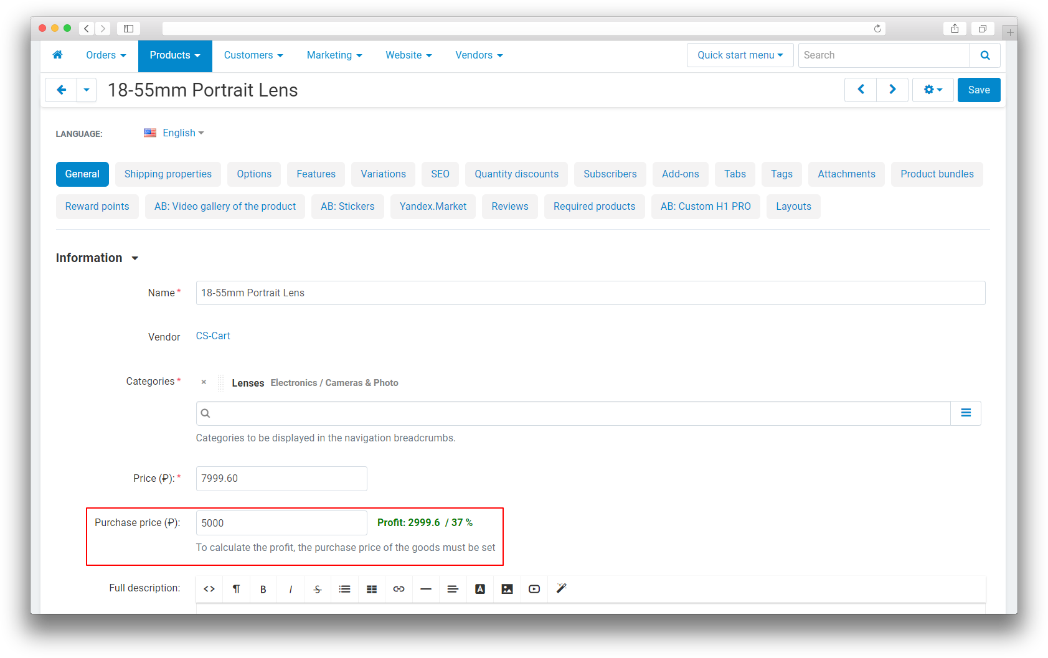Toggle HTML source code view in editor
This screenshot has height=658, width=1048.
coord(209,589)
